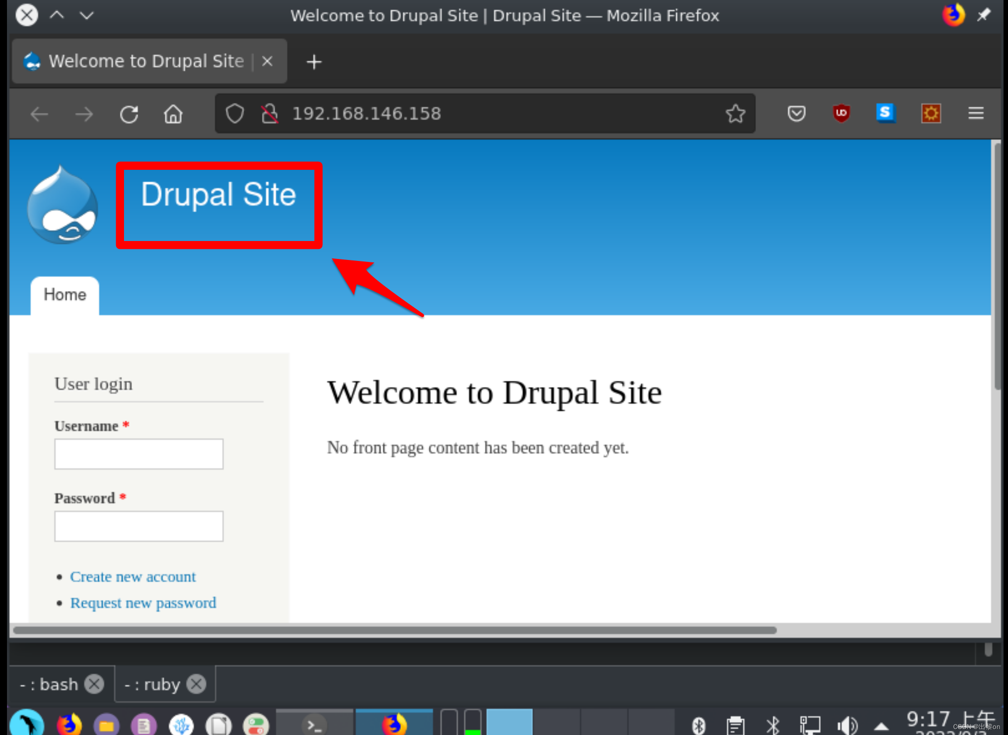Save page to Pocket icon
Viewport: 1008px width, 735px height.
click(x=796, y=114)
